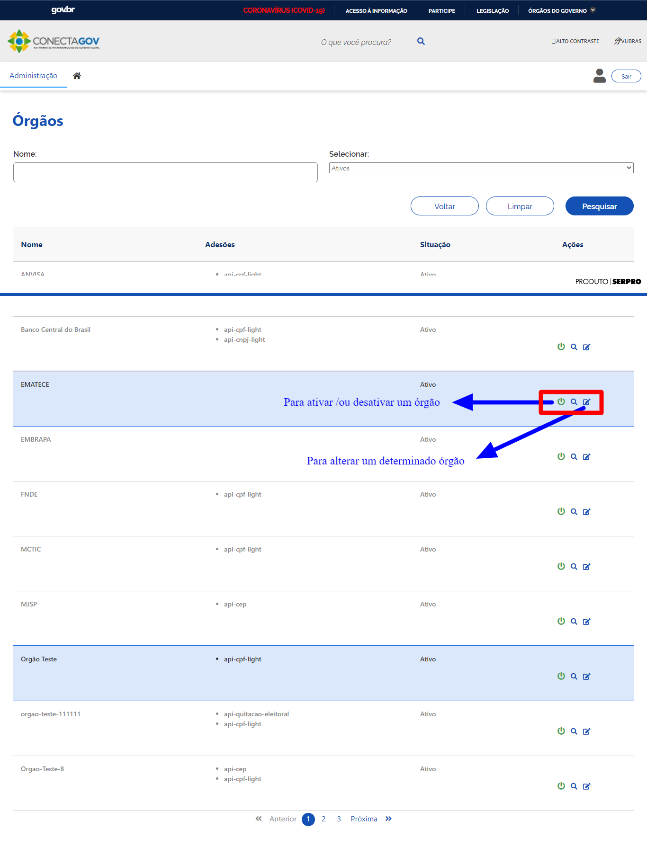
Task: Go to last page with double-chevron arrow
Action: [x=388, y=819]
